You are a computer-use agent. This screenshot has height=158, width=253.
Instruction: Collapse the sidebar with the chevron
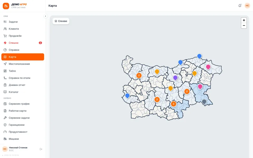(46, 16)
